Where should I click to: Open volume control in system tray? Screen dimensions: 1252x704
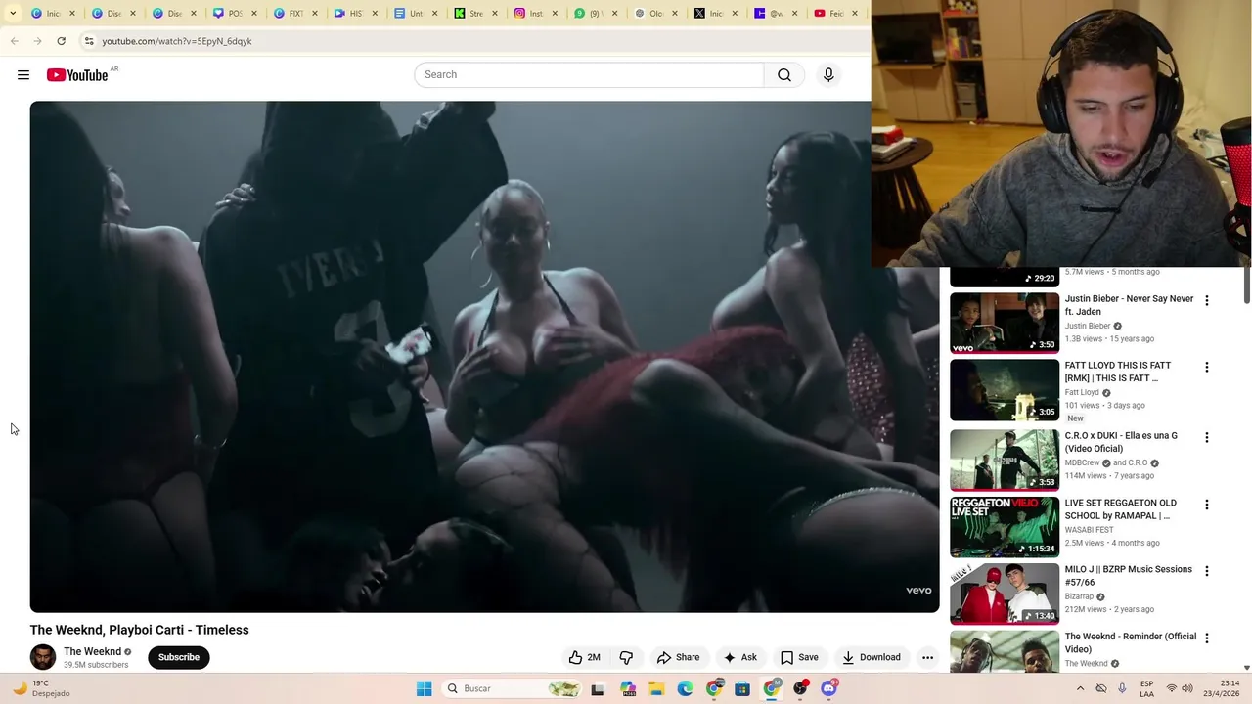pos(1187,688)
